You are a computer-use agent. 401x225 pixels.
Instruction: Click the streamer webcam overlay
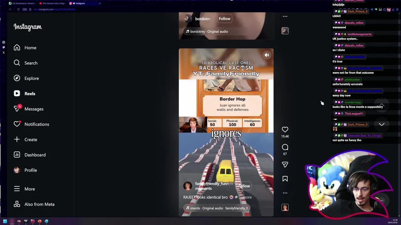pos(348,184)
